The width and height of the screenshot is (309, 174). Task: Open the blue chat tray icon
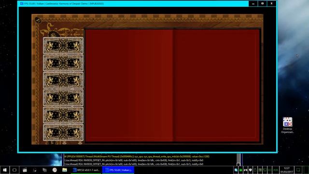(236, 170)
